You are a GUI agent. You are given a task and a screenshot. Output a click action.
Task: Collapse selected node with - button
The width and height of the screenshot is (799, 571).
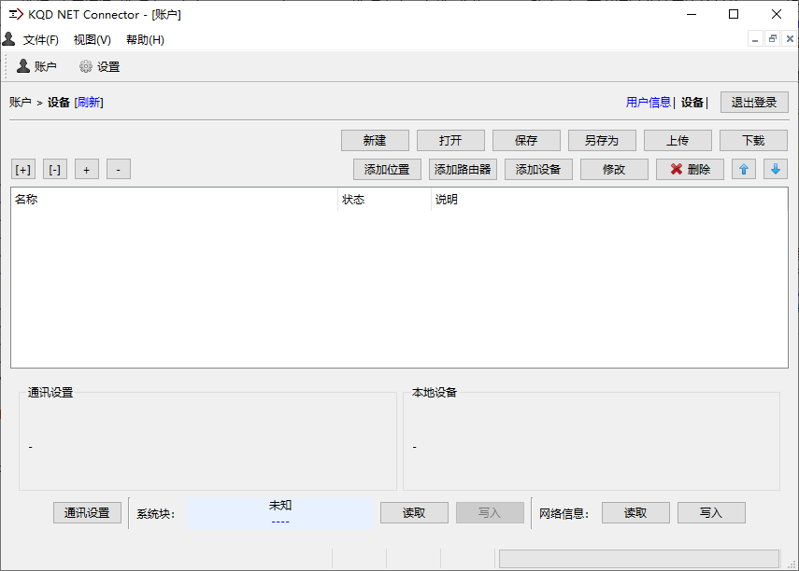pyautogui.click(x=119, y=169)
